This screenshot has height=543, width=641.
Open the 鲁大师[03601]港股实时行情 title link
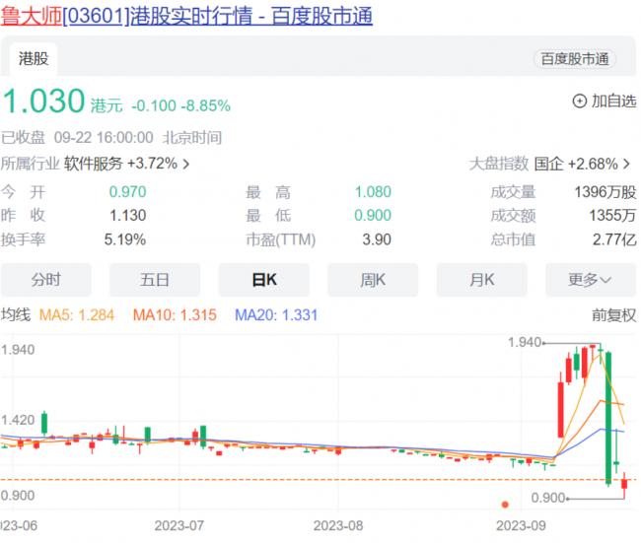[x=186, y=17]
